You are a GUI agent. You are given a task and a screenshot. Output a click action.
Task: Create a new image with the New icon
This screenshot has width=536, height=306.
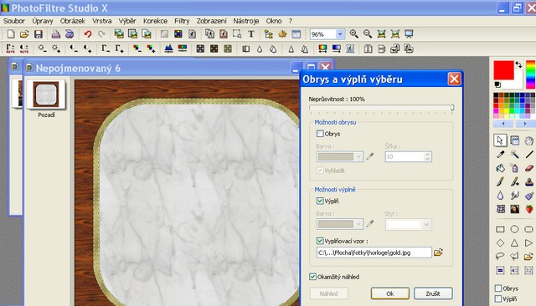(11, 34)
